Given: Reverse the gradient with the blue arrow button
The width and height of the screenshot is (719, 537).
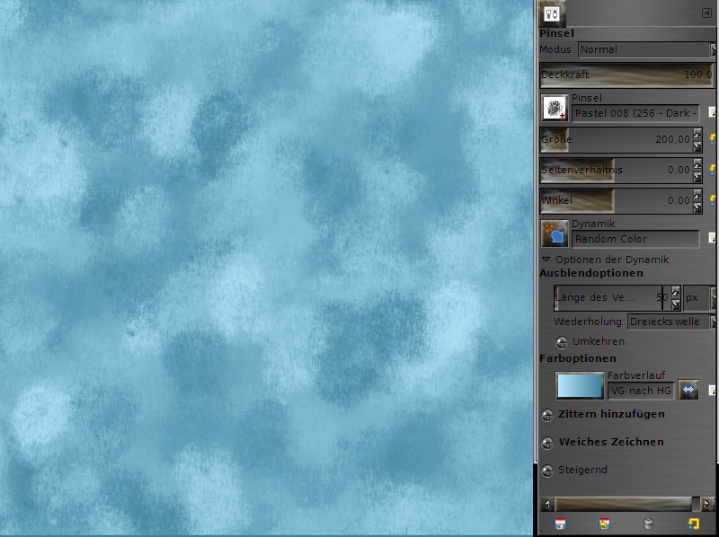Looking at the screenshot, I should pyautogui.click(x=687, y=390).
